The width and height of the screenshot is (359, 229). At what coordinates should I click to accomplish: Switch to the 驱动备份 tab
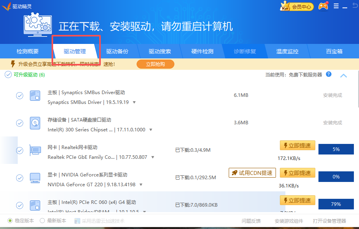117,51
